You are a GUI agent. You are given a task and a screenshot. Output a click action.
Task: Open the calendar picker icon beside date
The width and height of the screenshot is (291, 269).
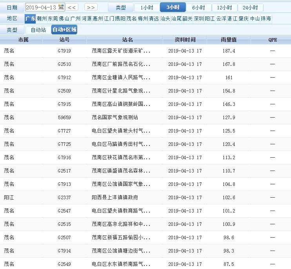tap(61, 7)
